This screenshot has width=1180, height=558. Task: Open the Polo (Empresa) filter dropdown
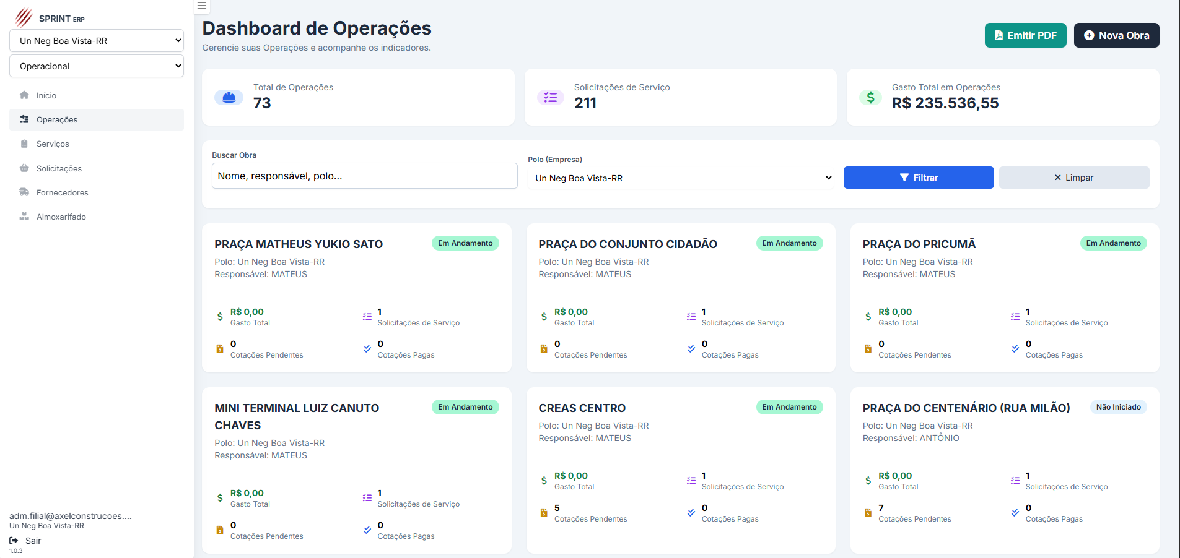pyautogui.click(x=681, y=178)
